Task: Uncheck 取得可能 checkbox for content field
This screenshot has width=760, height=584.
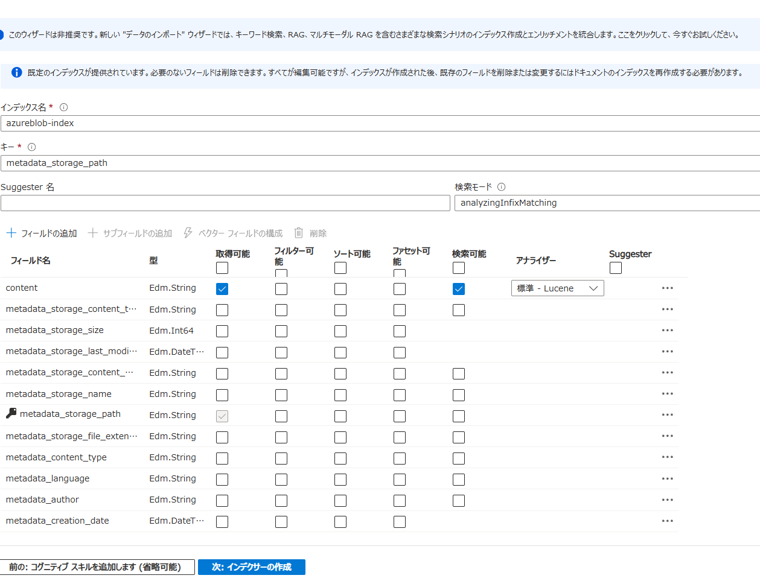Action: (222, 289)
